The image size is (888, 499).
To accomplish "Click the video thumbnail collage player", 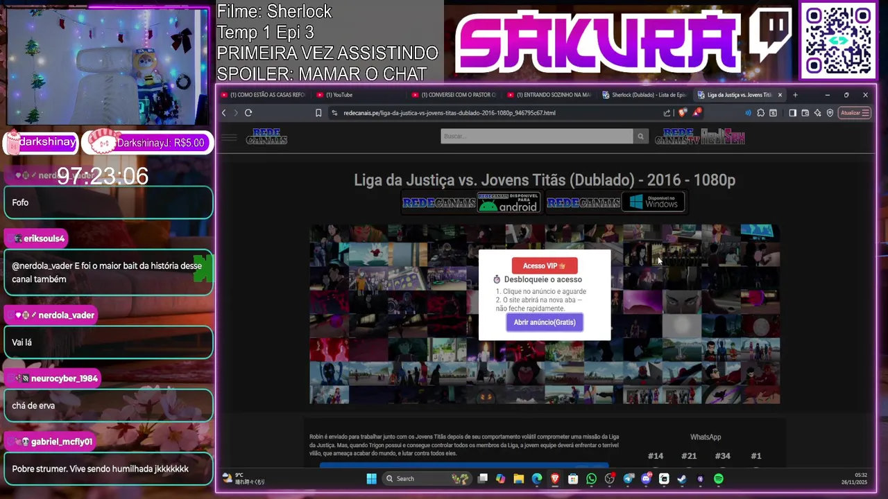I will click(x=545, y=314).
